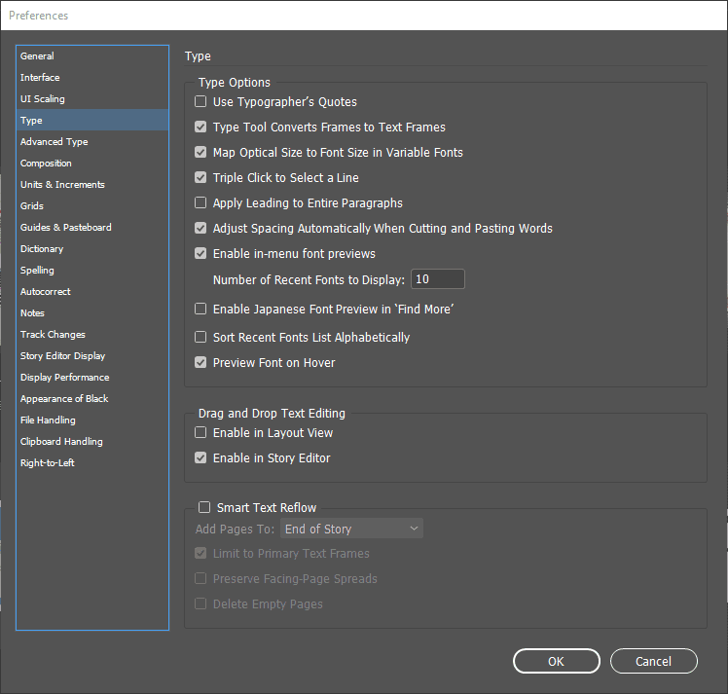Open Appearance of Black preferences

click(92, 398)
